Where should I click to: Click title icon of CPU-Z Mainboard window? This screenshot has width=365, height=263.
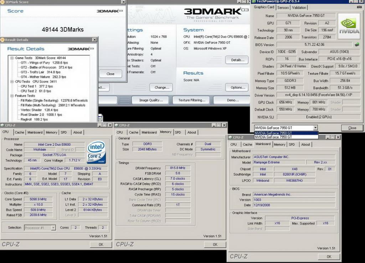[x=231, y=137]
